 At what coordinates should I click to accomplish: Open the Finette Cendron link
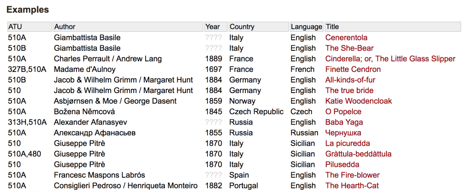(x=353, y=69)
